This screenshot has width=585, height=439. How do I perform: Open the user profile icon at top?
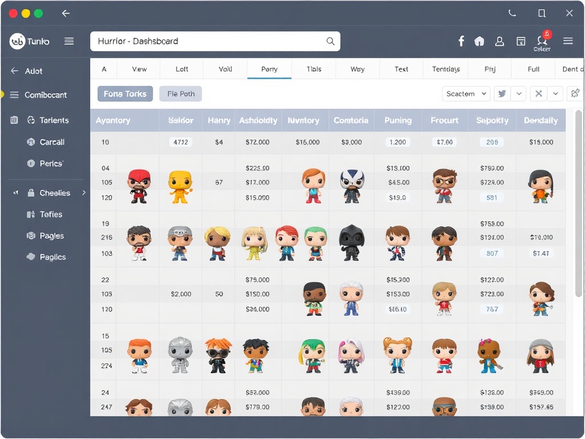coord(500,41)
